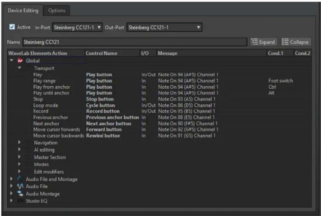Click message Note On 95 (B5) Channel 1
The height and width of the screenshot is (216, 321).
[x=186, y=111]
